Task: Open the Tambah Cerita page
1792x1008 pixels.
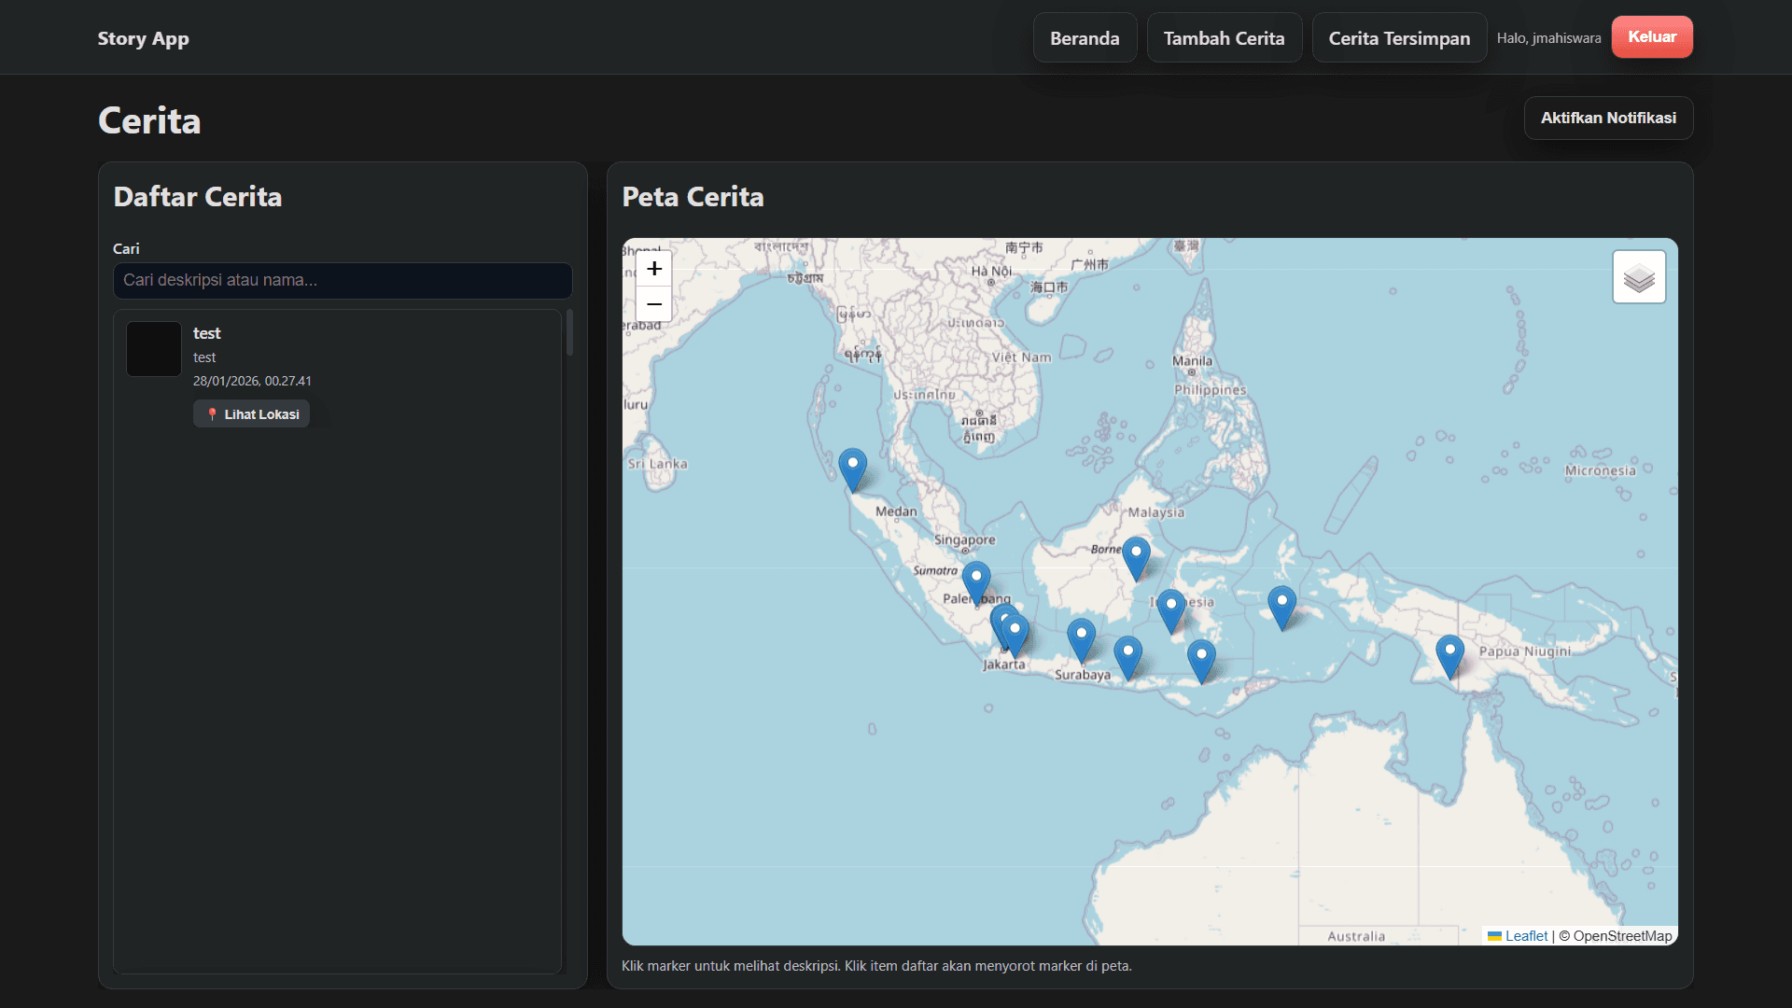Action: (1224, 38)
